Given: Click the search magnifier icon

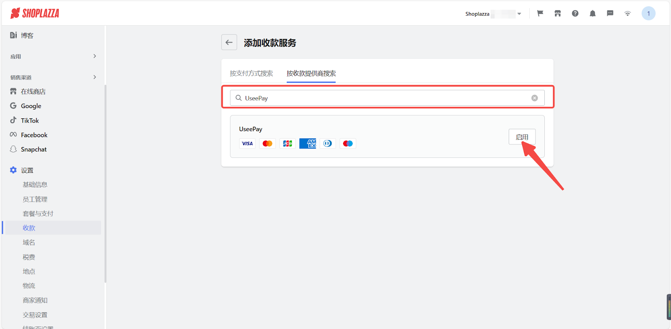Looking at the screenshot, I should coord(239,98).
